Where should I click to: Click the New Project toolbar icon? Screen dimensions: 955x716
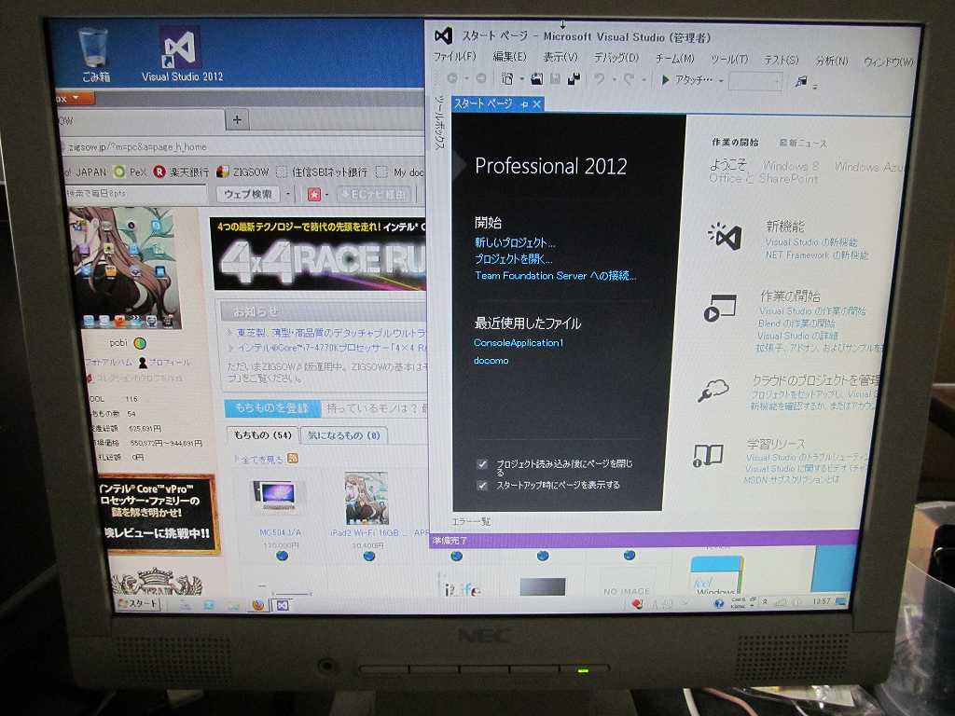(x=506, y=78)
